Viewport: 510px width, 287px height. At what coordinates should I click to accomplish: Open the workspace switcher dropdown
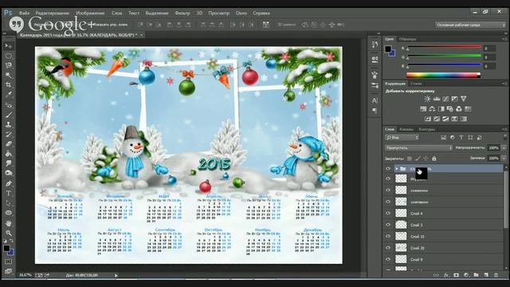470,25
